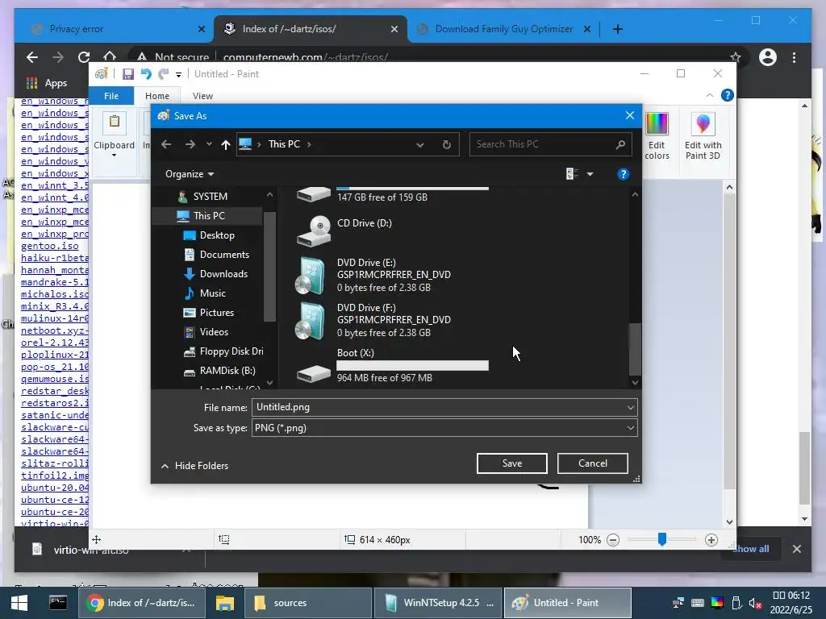
Task: Open the michalos.iso link in Chrome
Action: pos(55,294)
